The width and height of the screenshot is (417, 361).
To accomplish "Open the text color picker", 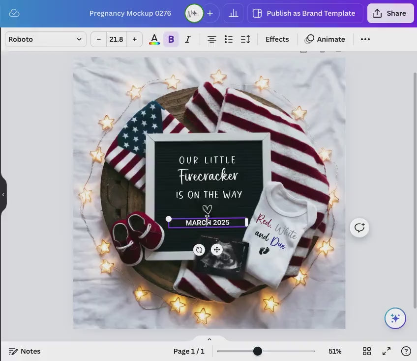I will (154, 39).
